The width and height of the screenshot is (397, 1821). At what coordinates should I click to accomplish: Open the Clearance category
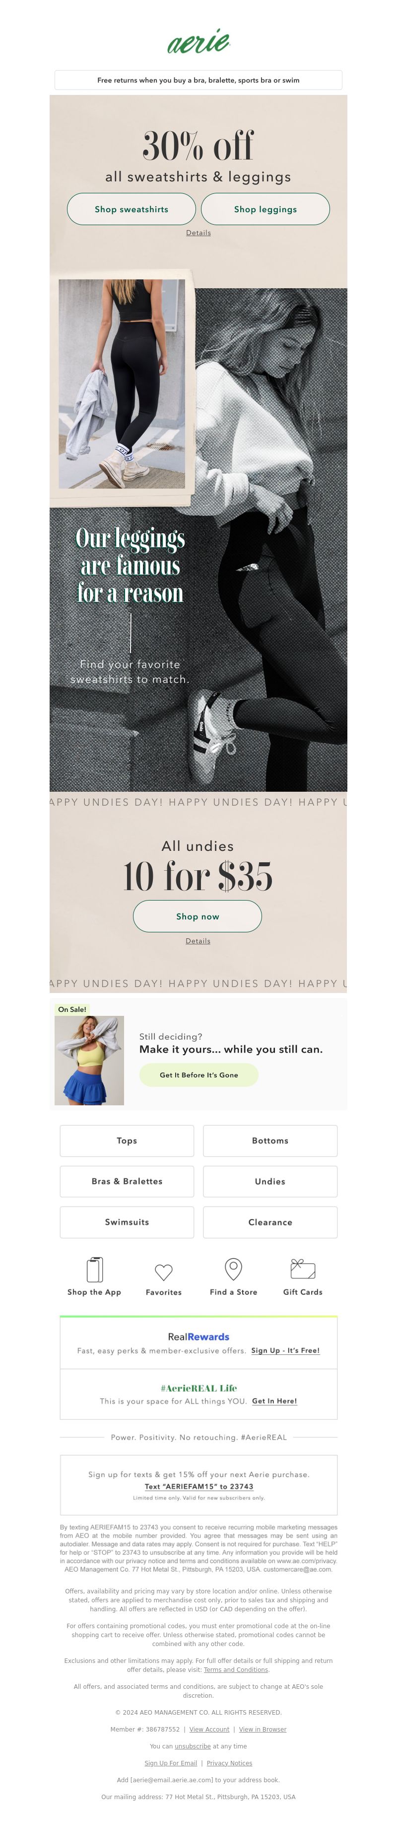[x=270, y=1222]
